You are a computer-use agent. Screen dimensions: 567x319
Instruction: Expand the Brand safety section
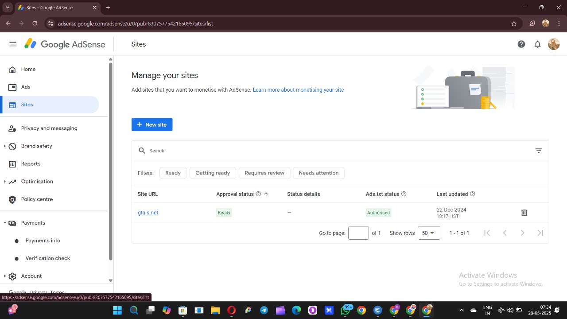click(5, 146)
